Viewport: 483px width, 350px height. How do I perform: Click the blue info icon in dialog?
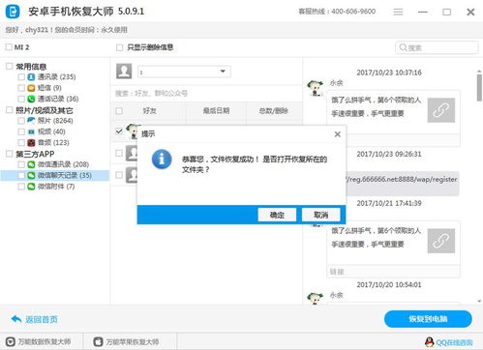pos(162,159)
